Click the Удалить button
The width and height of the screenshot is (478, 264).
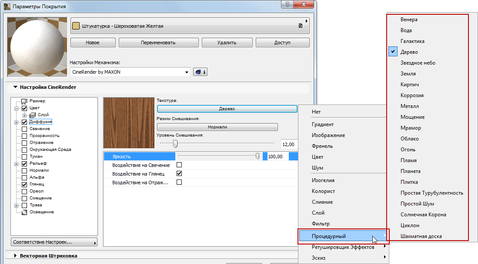227,42
